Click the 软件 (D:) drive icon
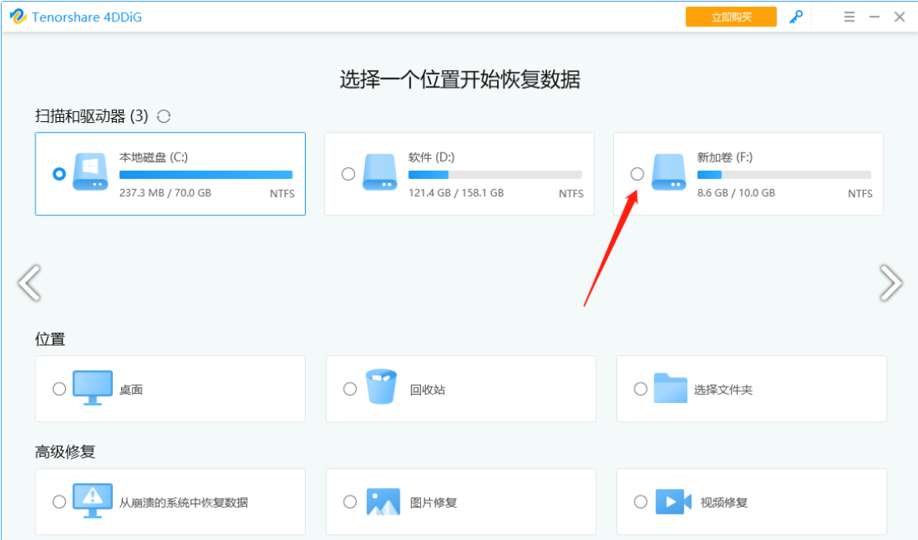Screen dimensions: 918x540 click(380, 171)
